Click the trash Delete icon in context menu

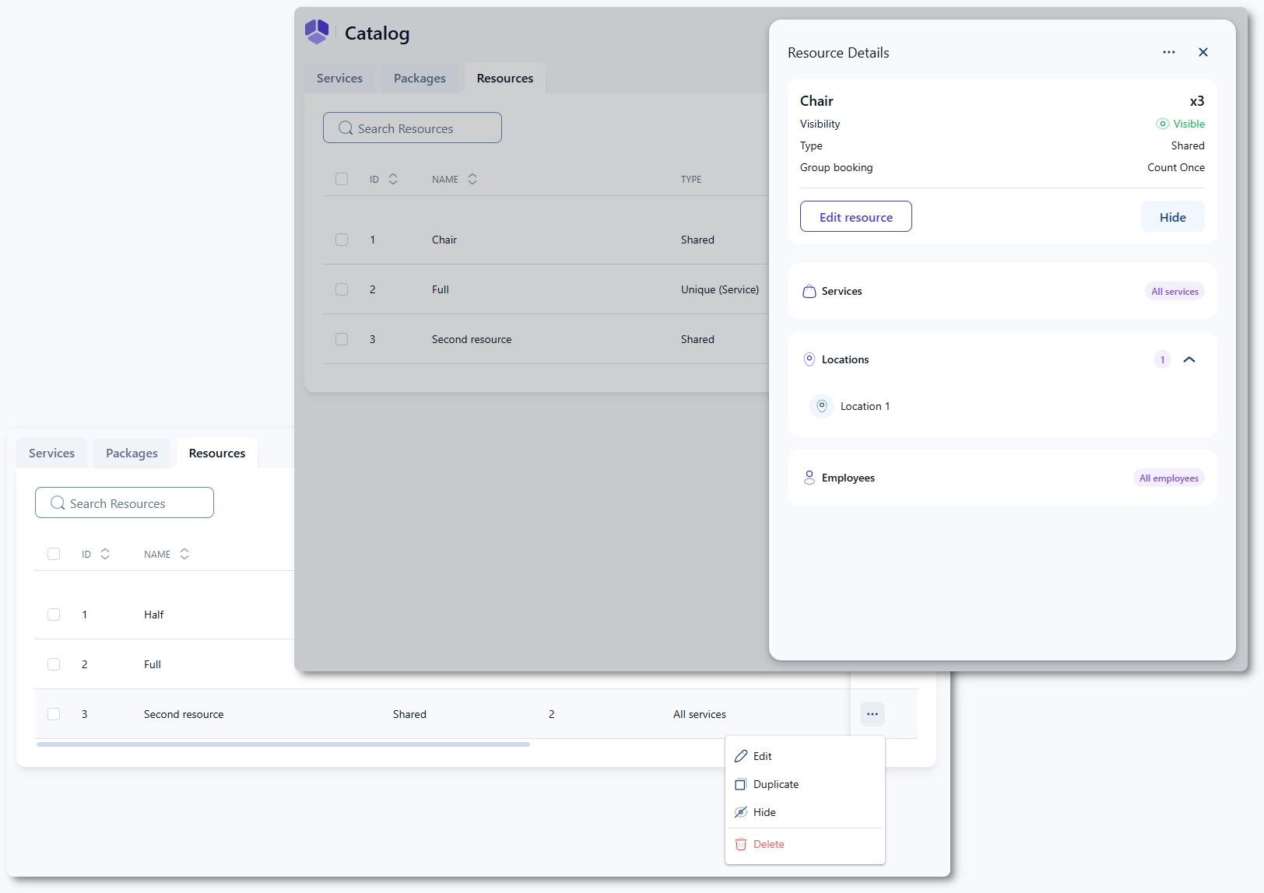pyautogui.click(x=741, y=844)
